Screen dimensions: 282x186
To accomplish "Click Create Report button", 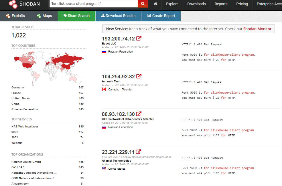I will (161, 16).
